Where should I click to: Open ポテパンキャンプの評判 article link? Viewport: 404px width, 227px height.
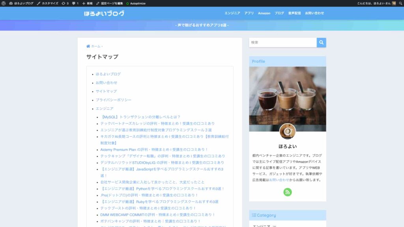tap(150, 221)
